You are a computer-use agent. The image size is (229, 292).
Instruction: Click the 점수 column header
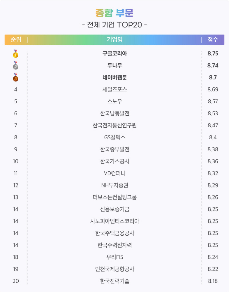[x=213, y=40]
